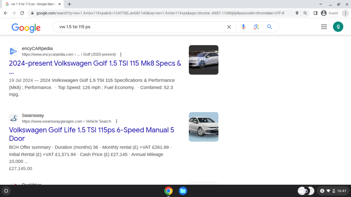Go back to the previous page
This screenshot has height=197, width=351.
click(x=6, y=13)
